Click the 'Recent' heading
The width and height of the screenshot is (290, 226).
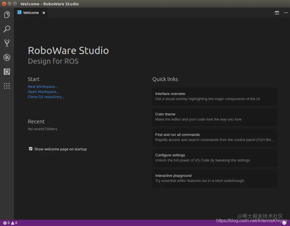[36, 121]
